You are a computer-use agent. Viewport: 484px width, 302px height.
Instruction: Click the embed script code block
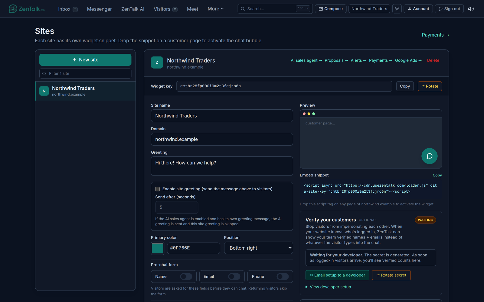click(371, 188)
